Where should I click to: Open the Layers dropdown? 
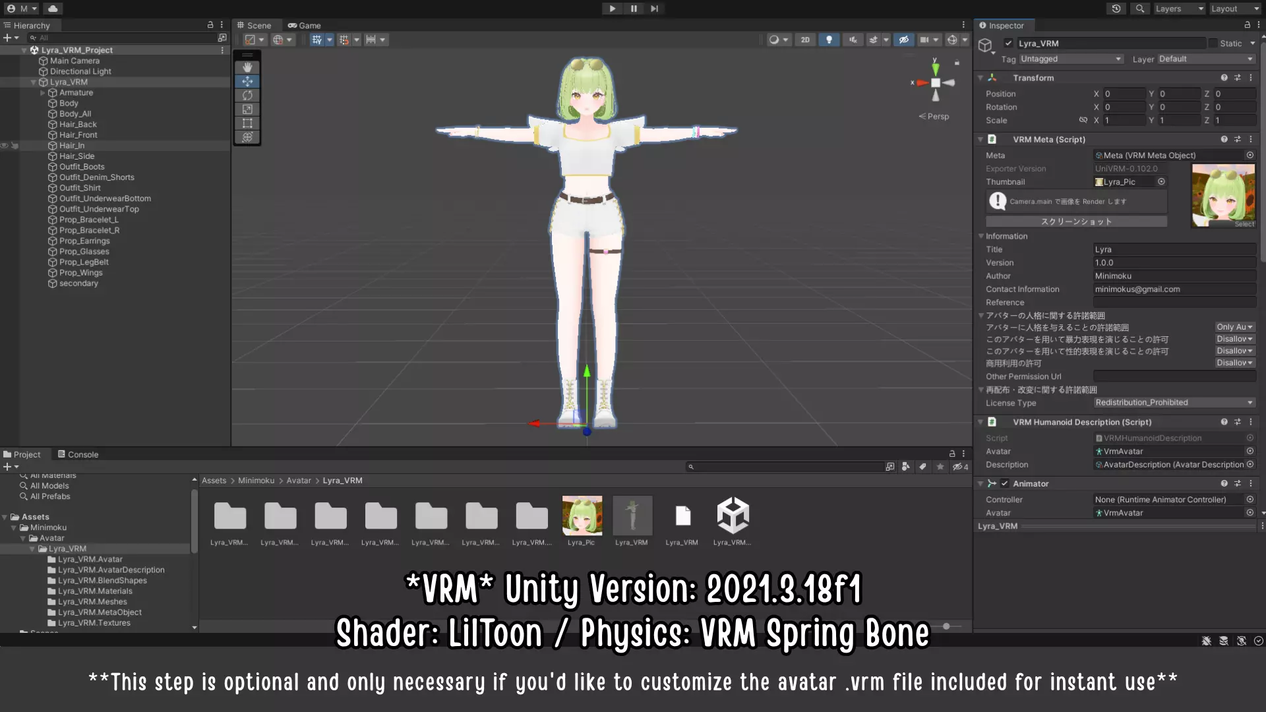[x=1179, y=9]
